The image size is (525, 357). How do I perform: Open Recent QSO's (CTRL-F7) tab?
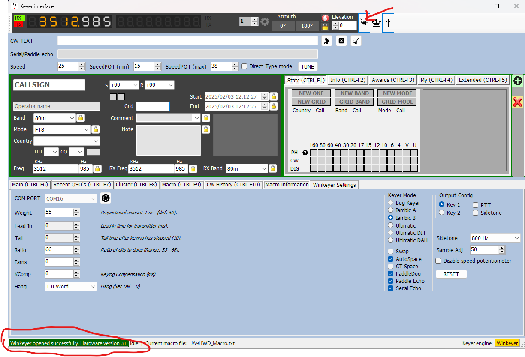click(x=82, y=185)
